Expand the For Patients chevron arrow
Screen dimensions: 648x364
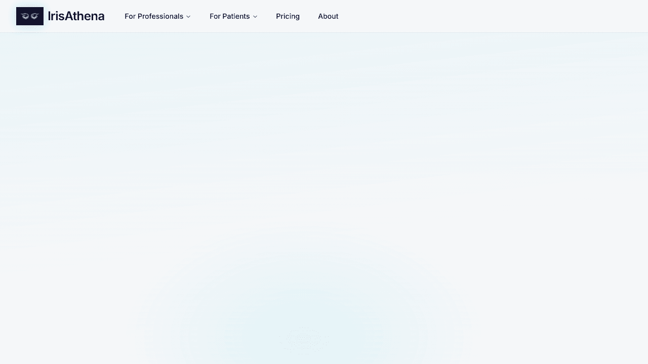point(255,17)
